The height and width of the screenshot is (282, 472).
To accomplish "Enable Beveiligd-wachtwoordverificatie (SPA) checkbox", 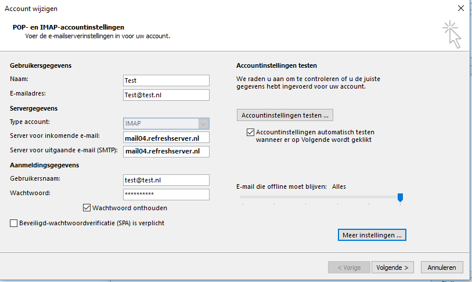I will click(x=13, y=223).
